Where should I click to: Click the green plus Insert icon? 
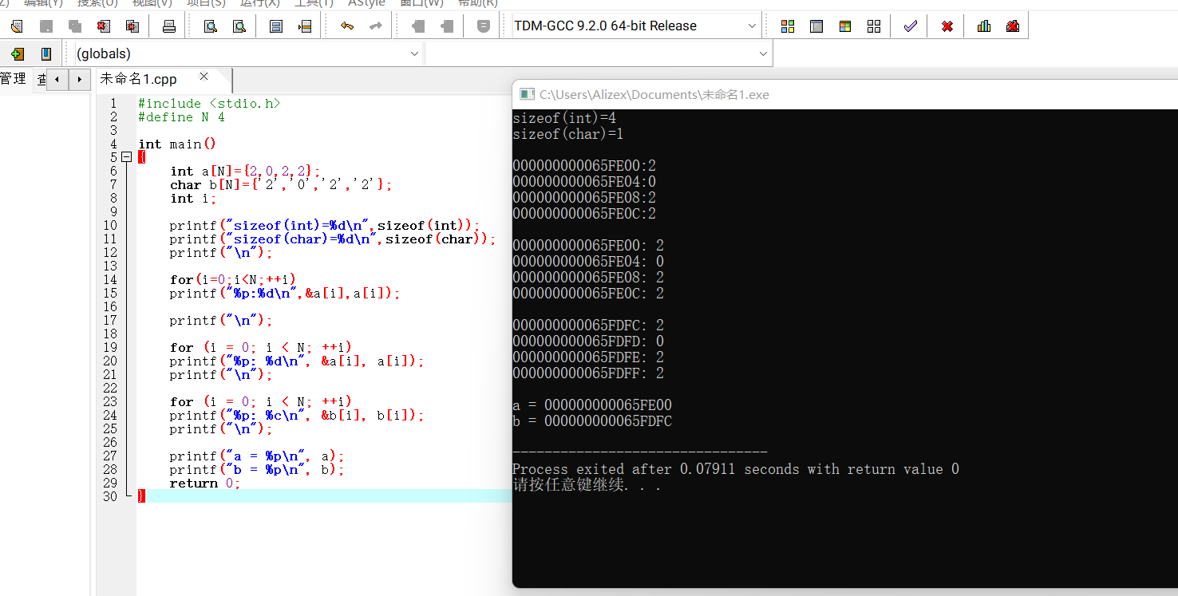point(18,54)
